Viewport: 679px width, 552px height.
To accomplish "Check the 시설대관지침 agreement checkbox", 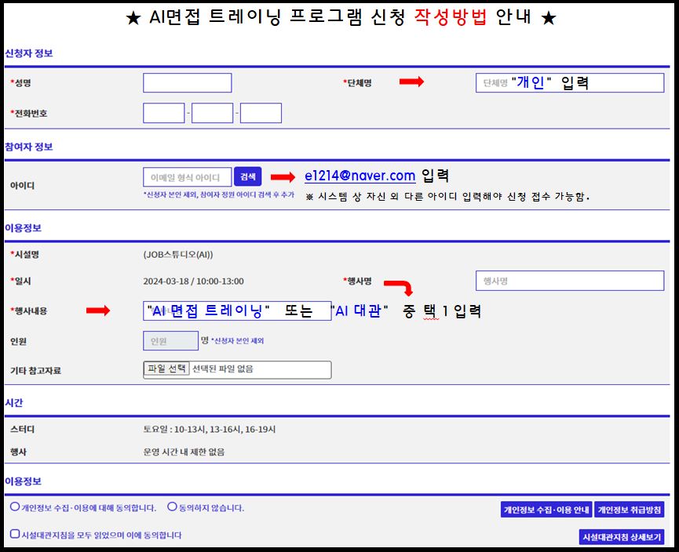I will [15, 534].
